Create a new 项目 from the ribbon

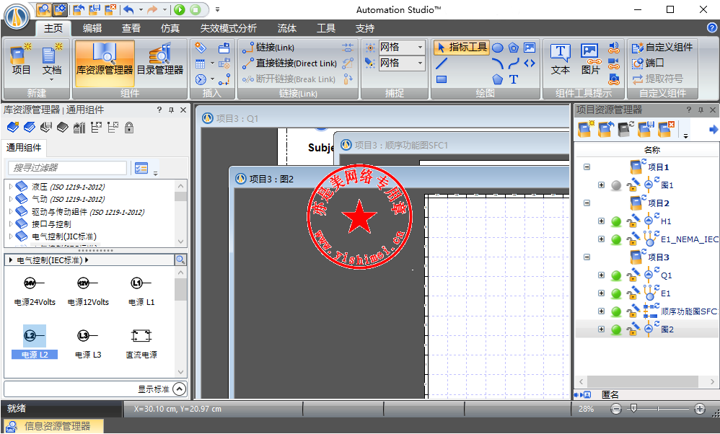[21, 60]
